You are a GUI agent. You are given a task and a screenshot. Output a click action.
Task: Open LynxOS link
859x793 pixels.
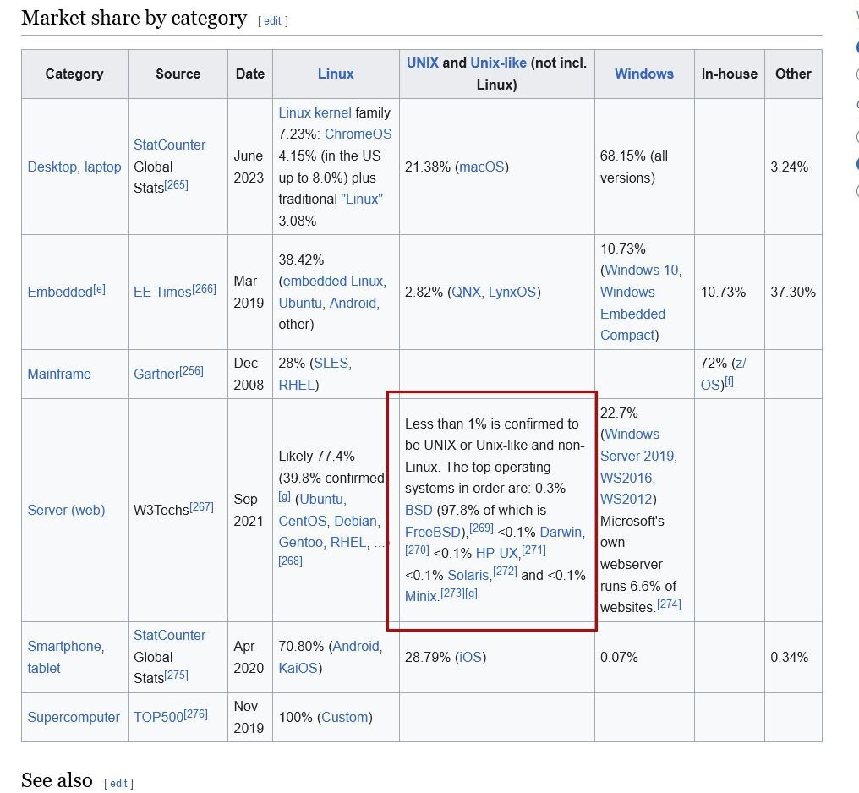pyautogui.click(x=512, y=292)
